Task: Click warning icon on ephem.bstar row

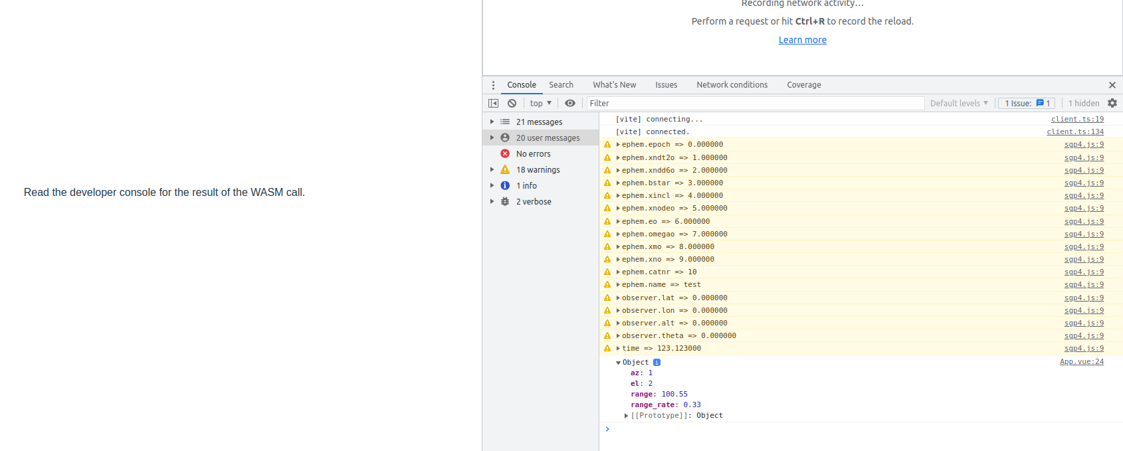Action: coord(607,183)
